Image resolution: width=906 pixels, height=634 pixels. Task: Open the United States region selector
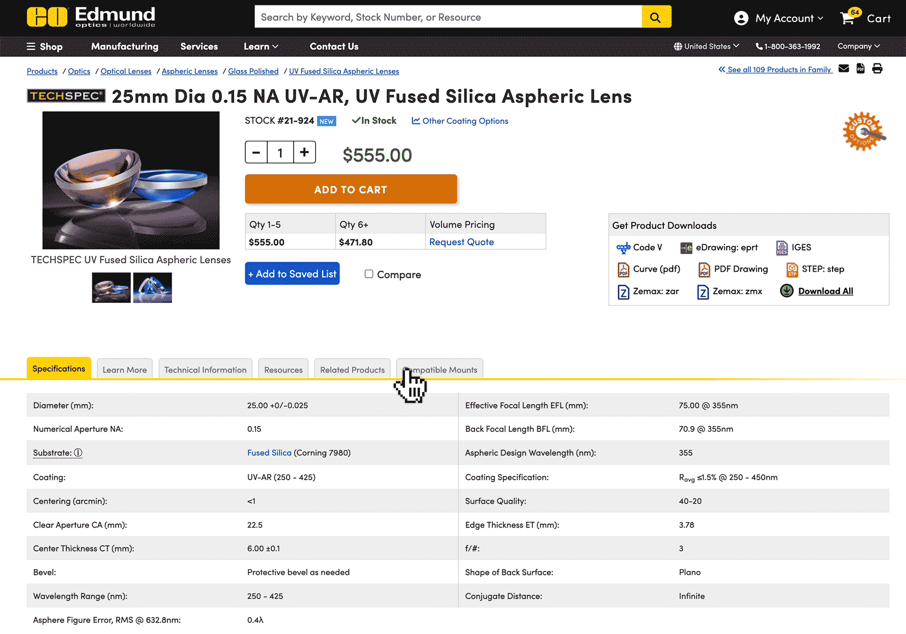point(706,46)
